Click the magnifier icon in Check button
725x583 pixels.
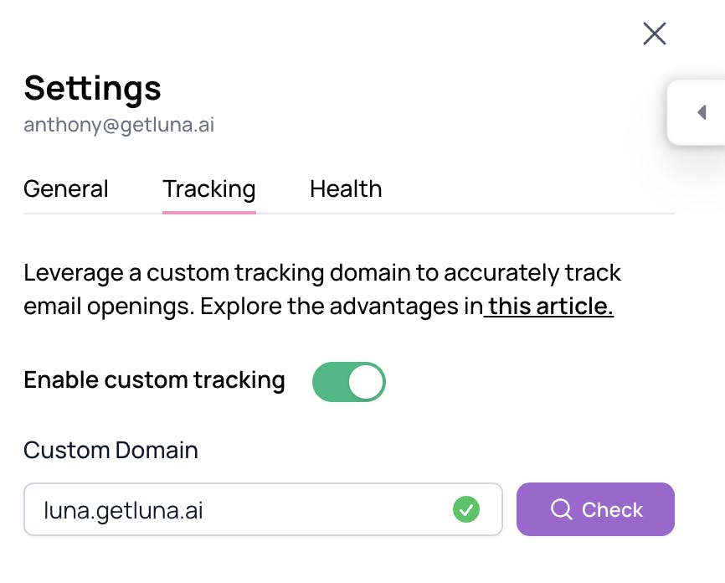[x=561, y=509]
